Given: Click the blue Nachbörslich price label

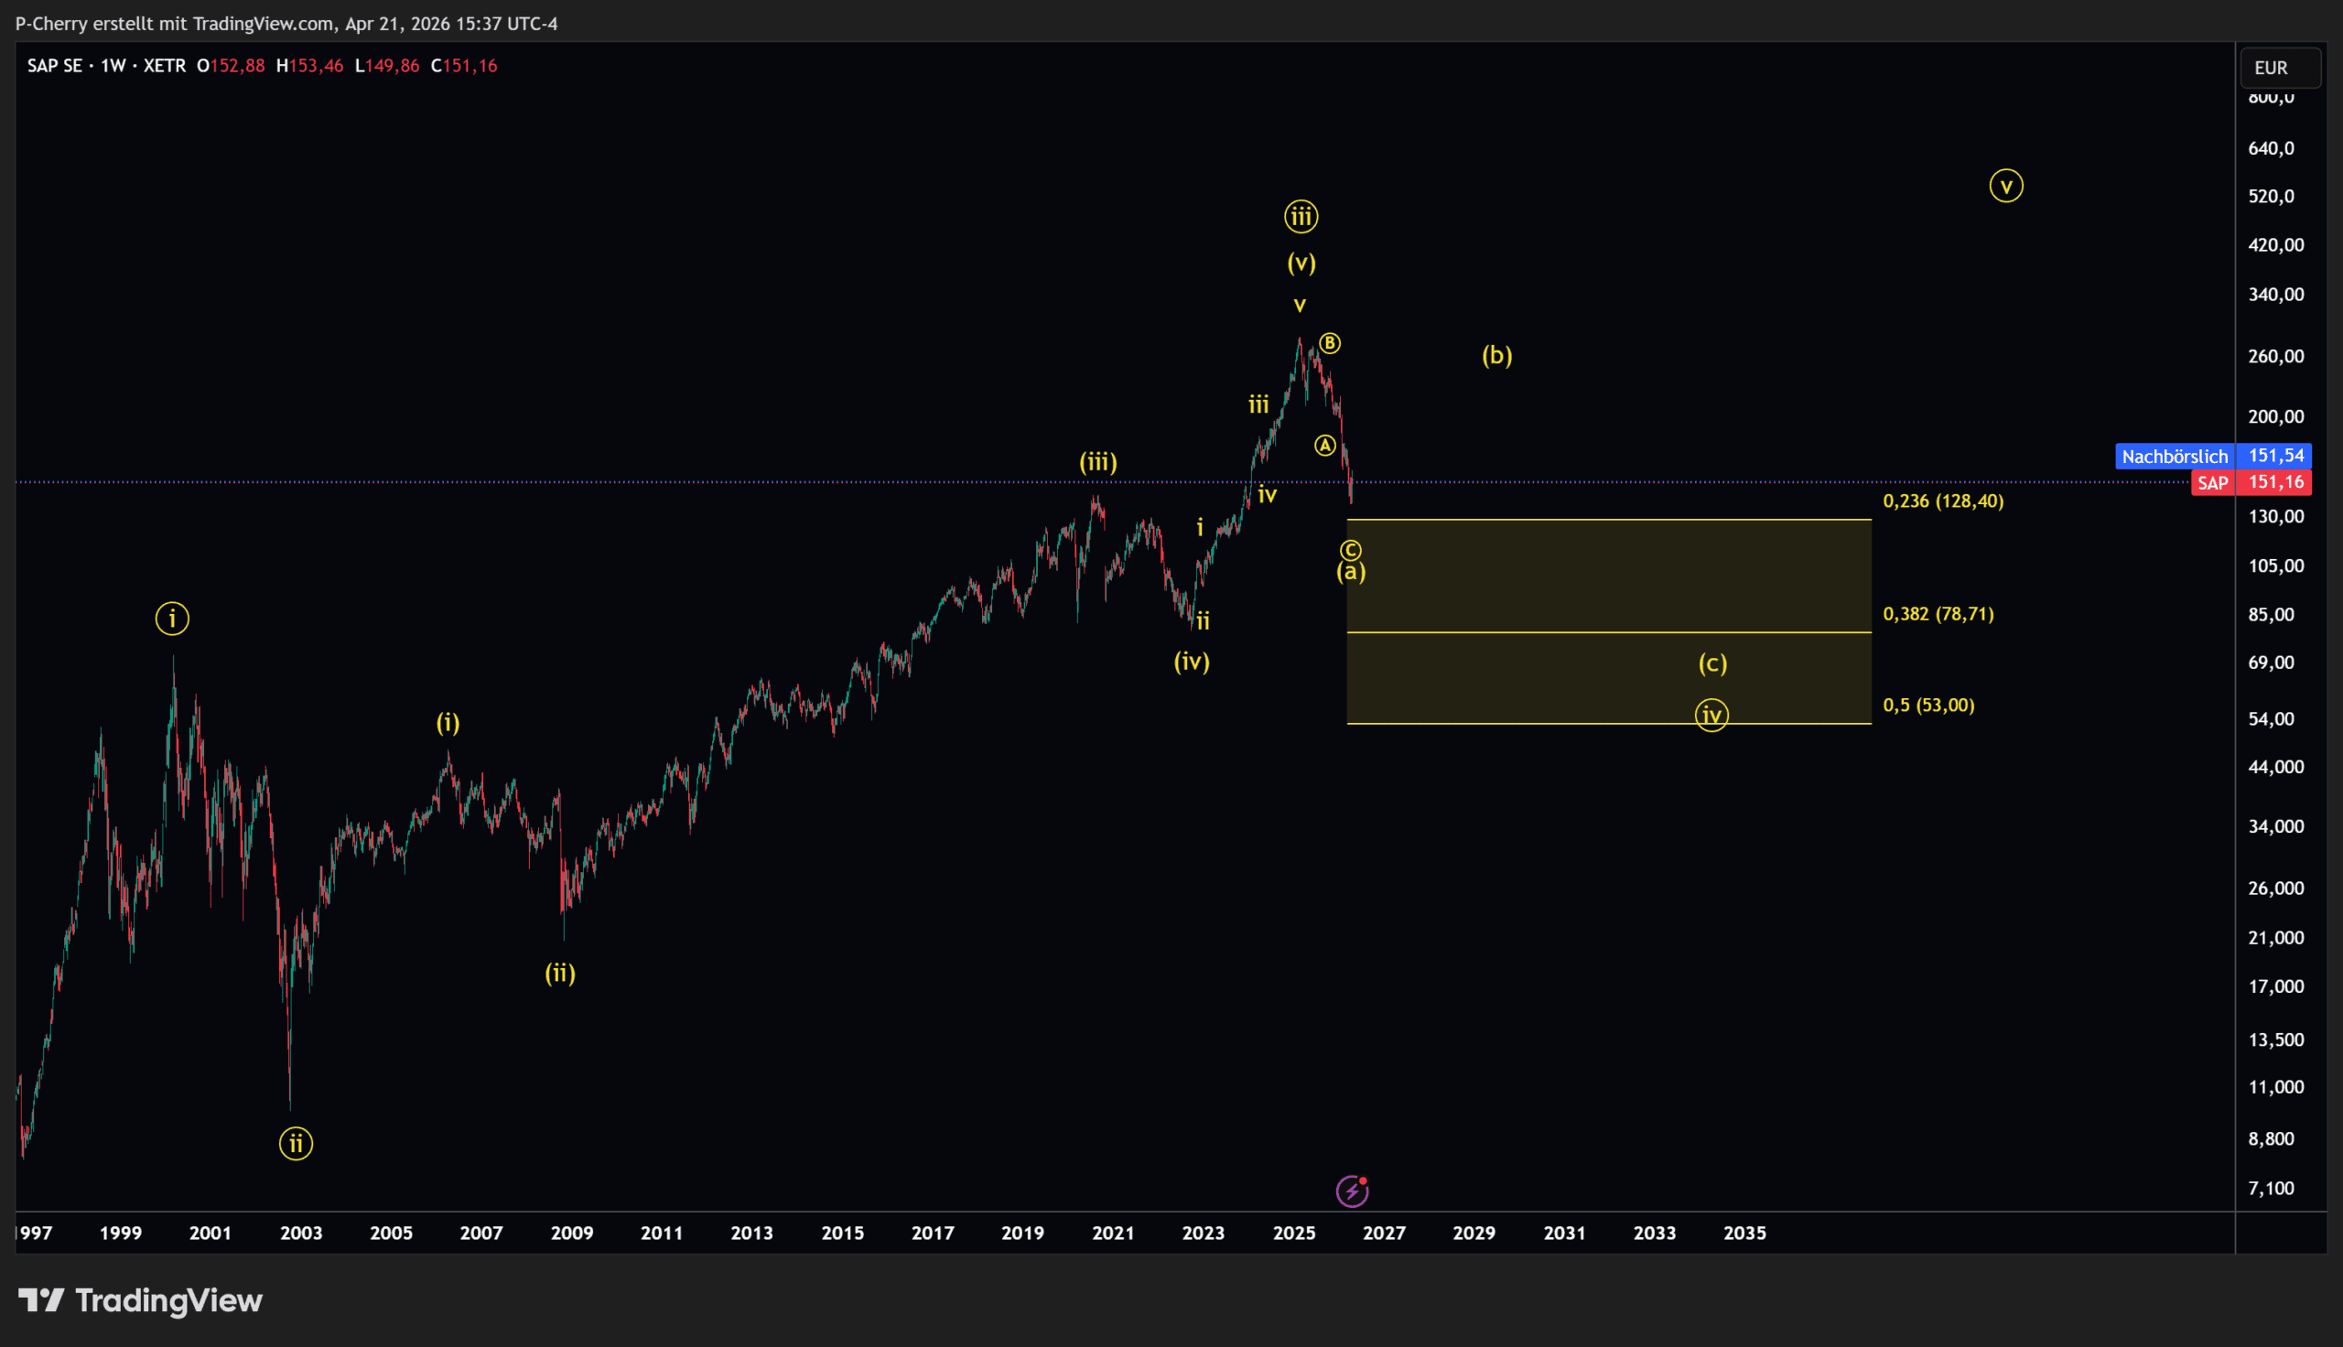Looking at the screenshot, I should (2174, 456).
